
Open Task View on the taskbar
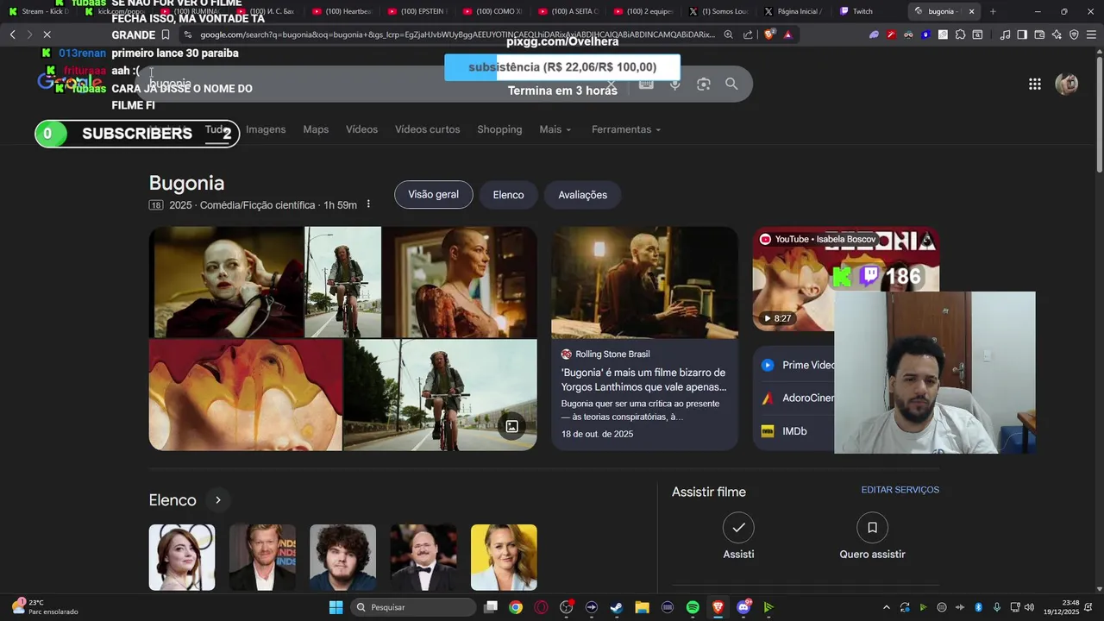coord(490,607)
